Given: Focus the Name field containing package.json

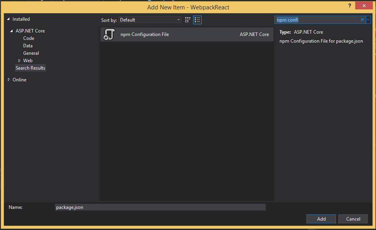Looking at the screenshot, I should tap(160, 207).
